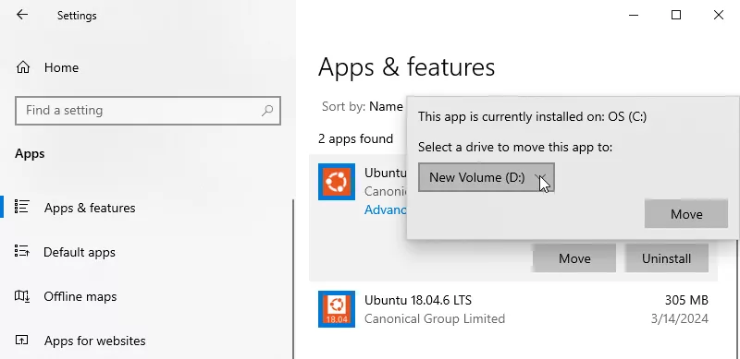The image size is (740, 359).
Task: Close the Settings window
Action: [719, 15]
